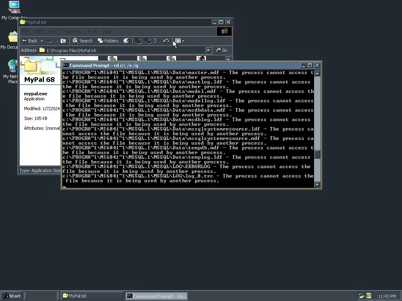This screenshot has height=301, width=402.
Task: Maximize the MyPal 68 window
Action: (221, 22)
